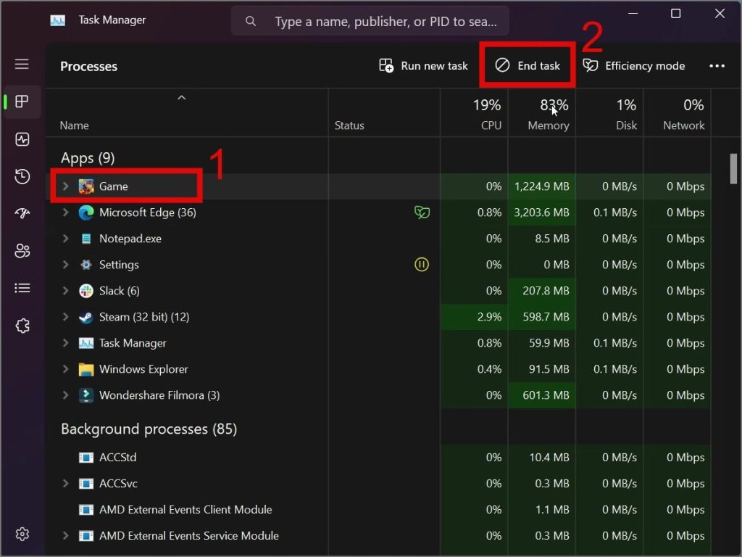
Task: Click the three-dot more options button
Action: tap(717, 66)
